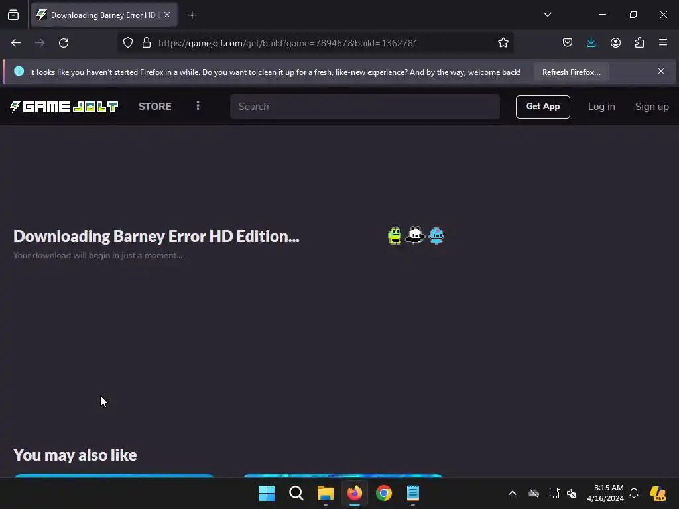Open the Sign up page
679x509 pixels.
(651, 107)
